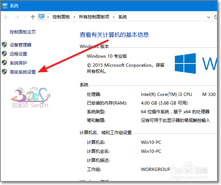Open 系统保护 link
This screenshot has width=221, height=185.
point(18,63)
